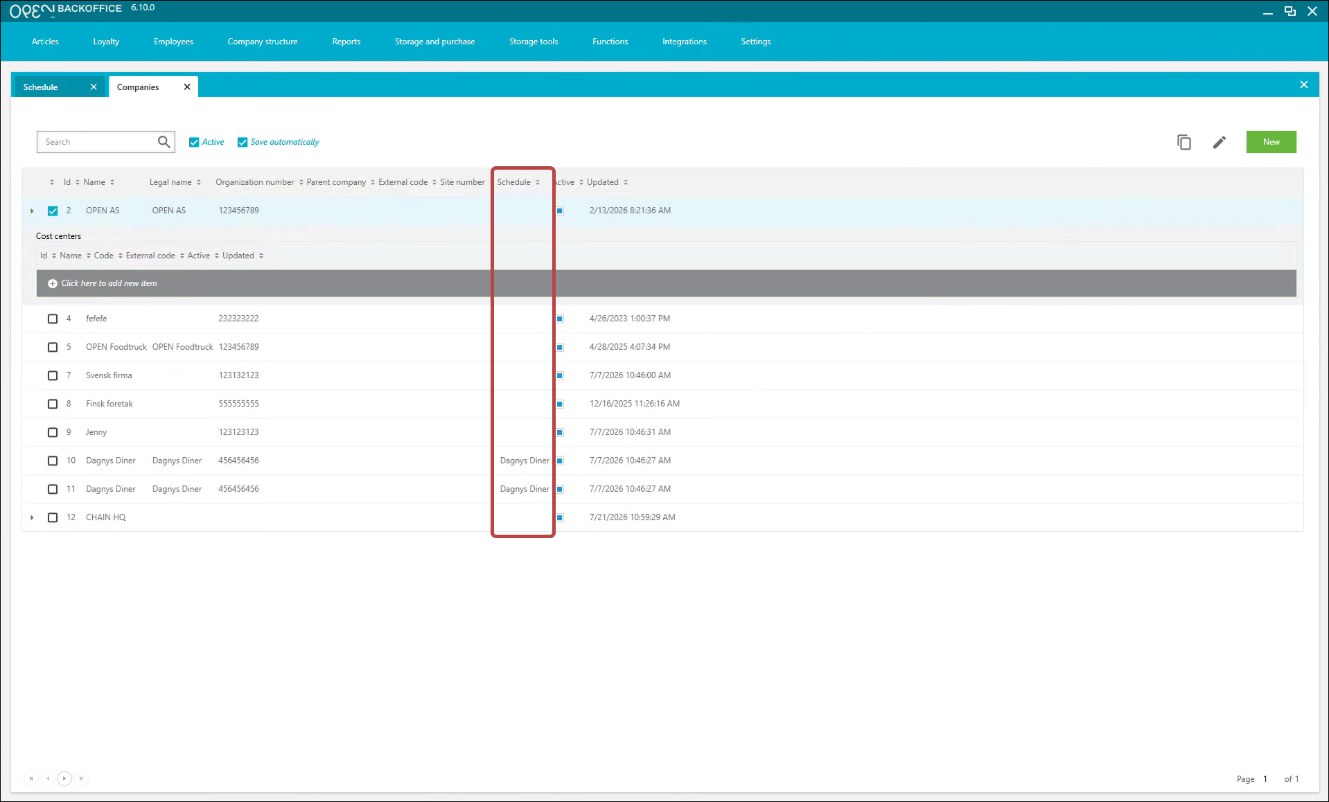Close the Companies tab
The height and width of the screenshot is (802, 1329).
click(187, 87)
